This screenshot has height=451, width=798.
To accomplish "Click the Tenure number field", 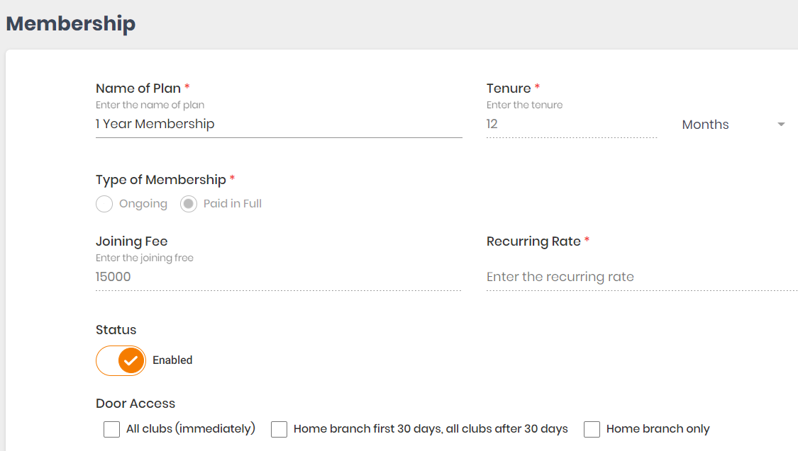I will 572,124.
